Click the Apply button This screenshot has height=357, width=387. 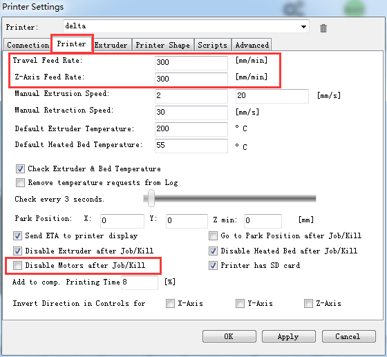[x=289, y=336]
